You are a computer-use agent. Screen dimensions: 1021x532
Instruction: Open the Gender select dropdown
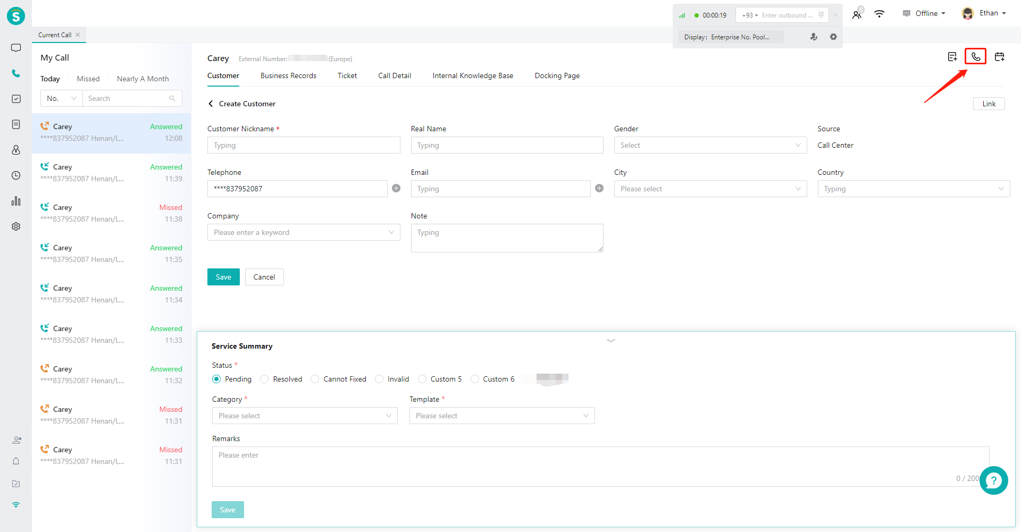point(710,145)
